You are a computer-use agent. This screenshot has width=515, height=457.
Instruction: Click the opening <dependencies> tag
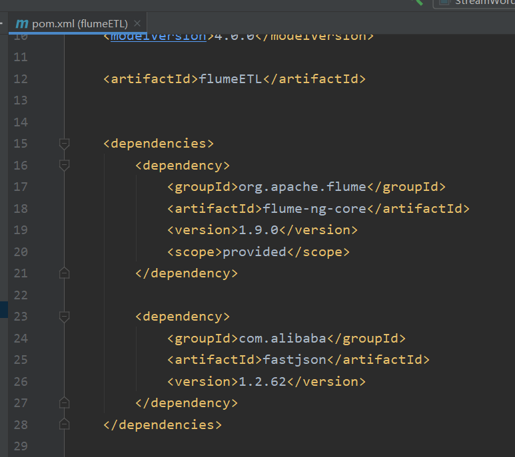click(x=159, y=144)
